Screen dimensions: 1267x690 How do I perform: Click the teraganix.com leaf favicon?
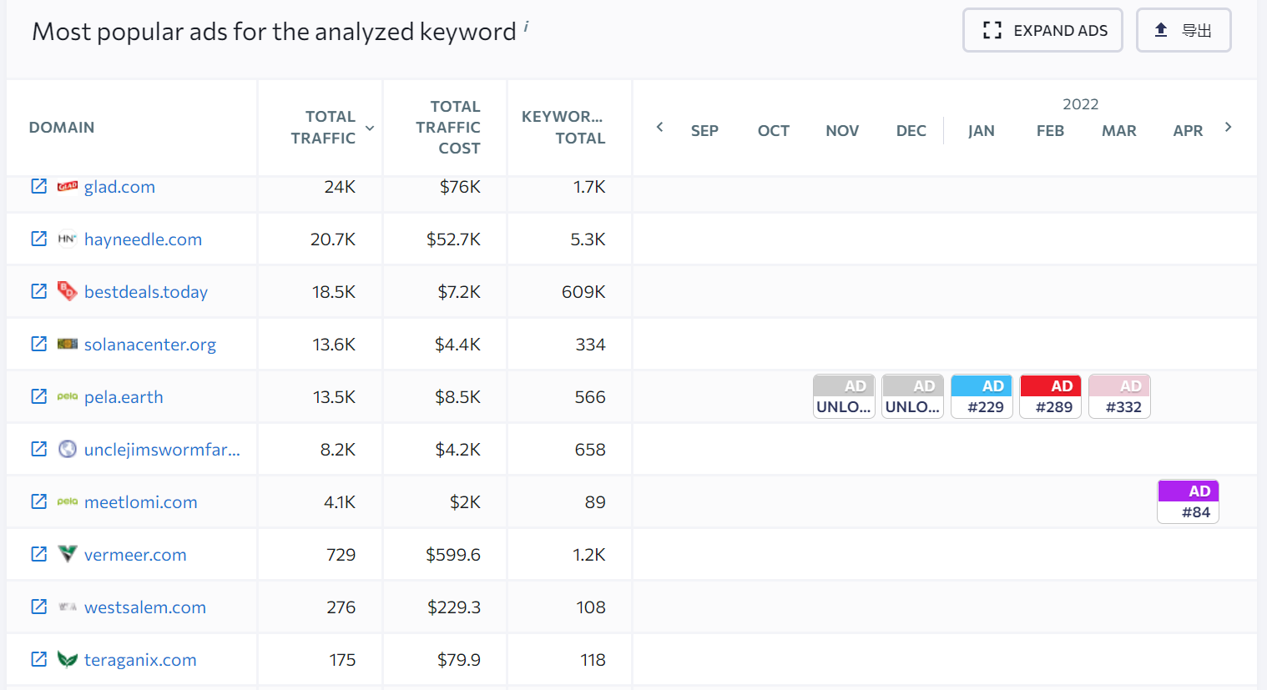pyautogui.click(x=68, y=659)
